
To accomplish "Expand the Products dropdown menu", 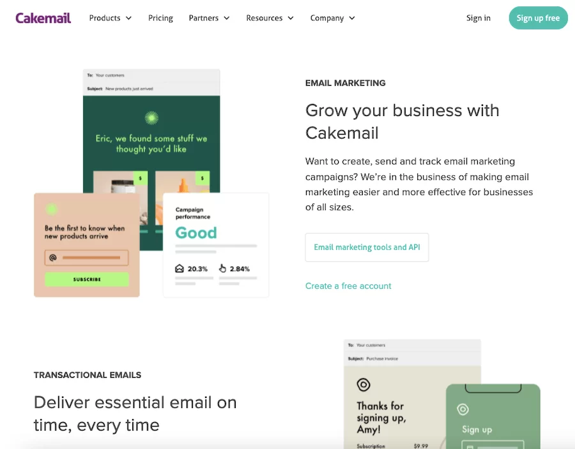I will click(x=111, y=18).
